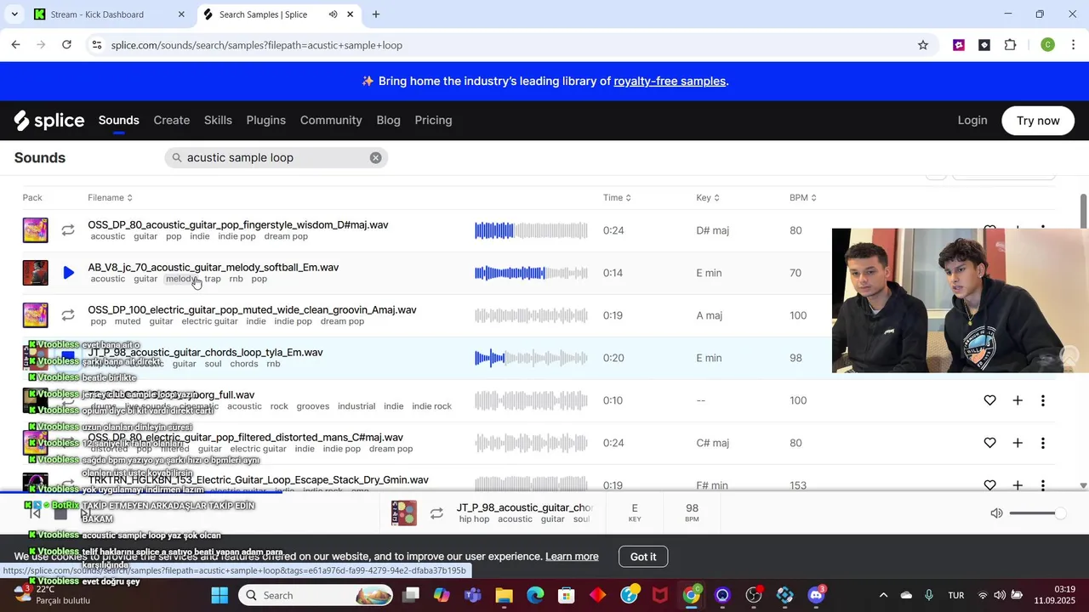Reload the Splice page
Viewport: 1089px width, 612px height.
click(x=66, y=45)
